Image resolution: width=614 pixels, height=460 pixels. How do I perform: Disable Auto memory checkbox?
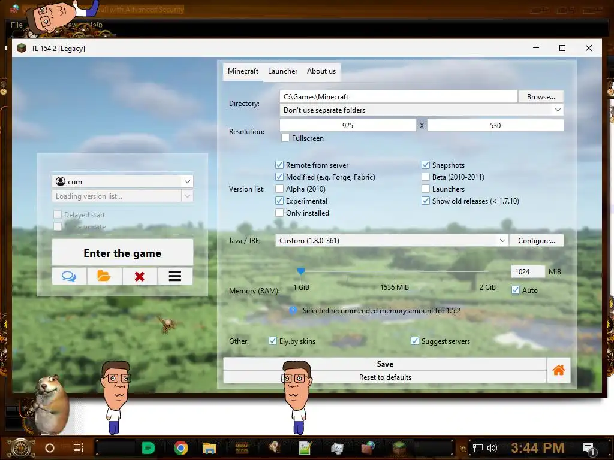tap(516, 290)
